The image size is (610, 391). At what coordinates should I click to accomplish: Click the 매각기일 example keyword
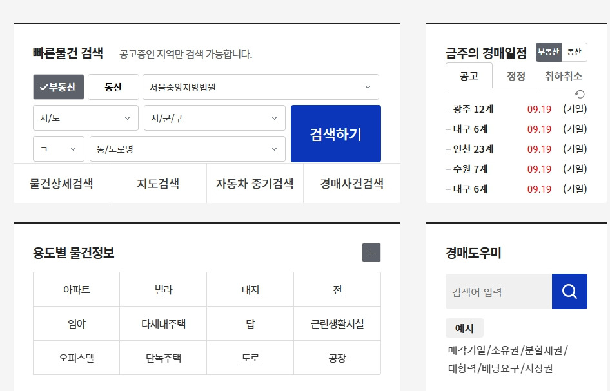coord(467,350)
